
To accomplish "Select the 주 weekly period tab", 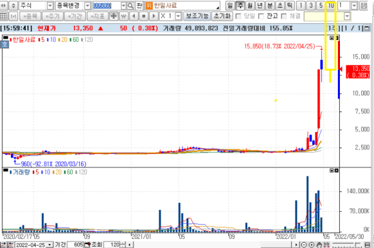I will (x=240, y=6).
